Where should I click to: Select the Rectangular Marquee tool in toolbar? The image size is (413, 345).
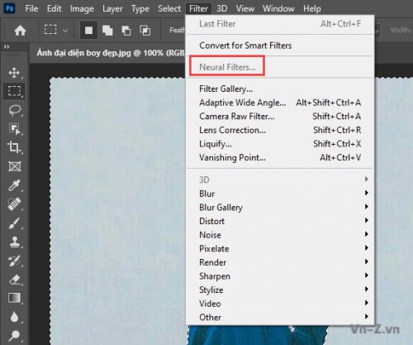click(14, 91)
